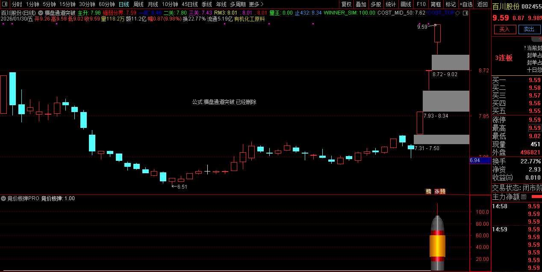Click the 7.93 - 8.34 gap zone label

point(436,116)
